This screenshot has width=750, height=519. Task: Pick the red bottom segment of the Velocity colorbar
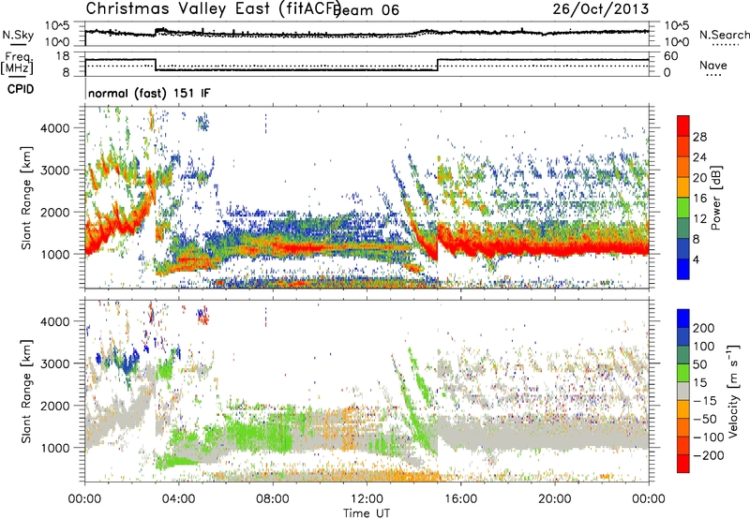[x=683, y=464]
